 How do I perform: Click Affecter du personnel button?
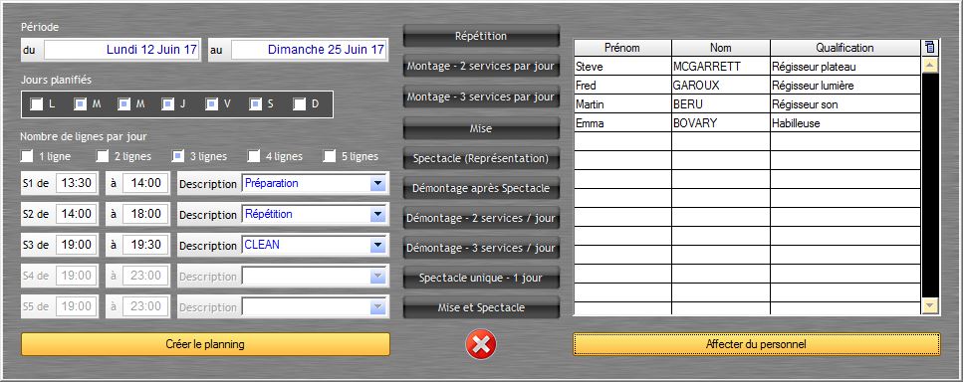756,344
